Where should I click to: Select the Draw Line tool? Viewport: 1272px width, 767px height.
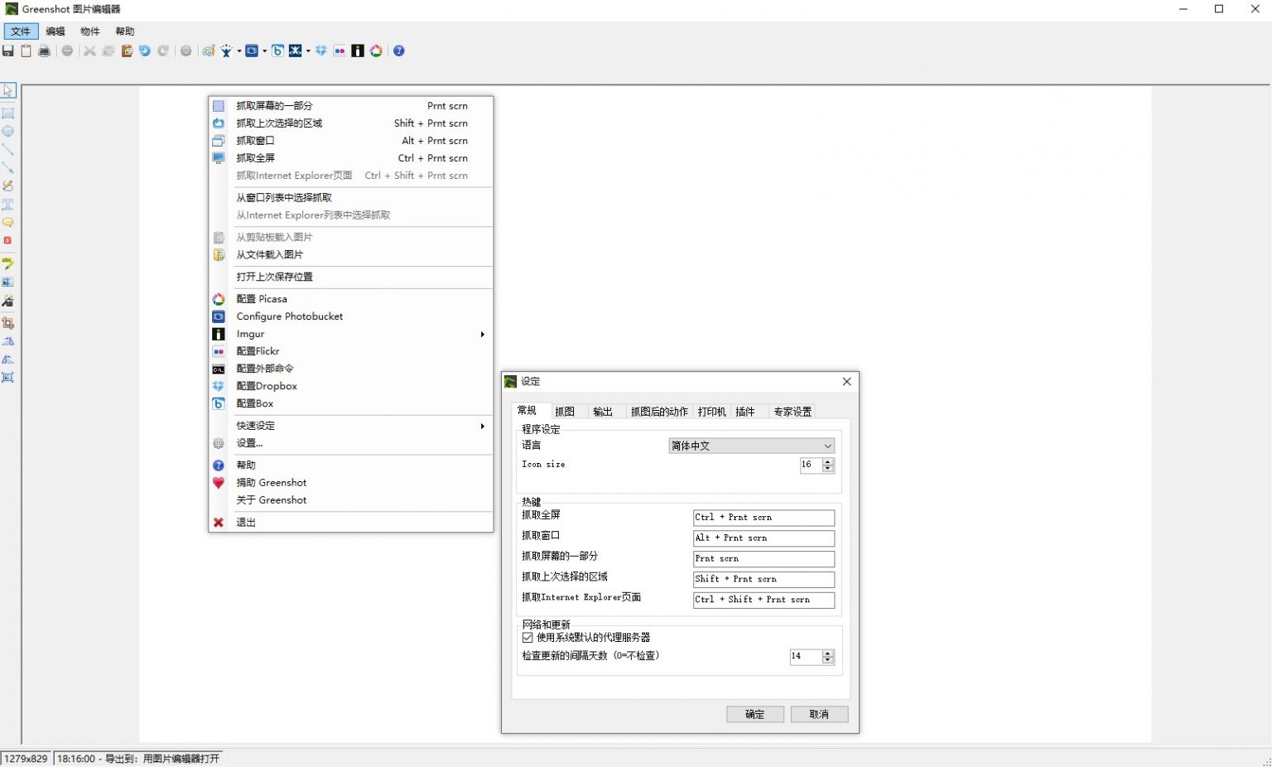[8, 150]
